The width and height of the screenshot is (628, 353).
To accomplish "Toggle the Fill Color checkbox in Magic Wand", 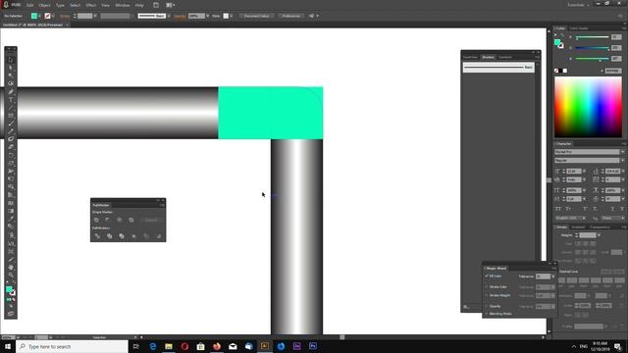I will 487,277.
